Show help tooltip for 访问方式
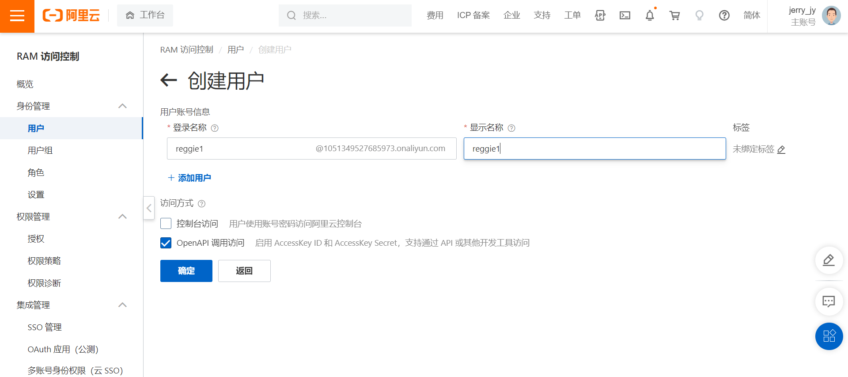 [x=202, y=204]
